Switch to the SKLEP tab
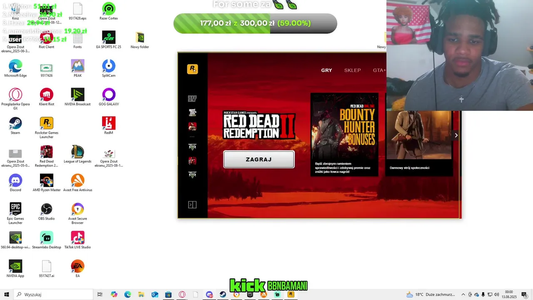The width and height of the screenshot is (533, 300). coord(352,70)
